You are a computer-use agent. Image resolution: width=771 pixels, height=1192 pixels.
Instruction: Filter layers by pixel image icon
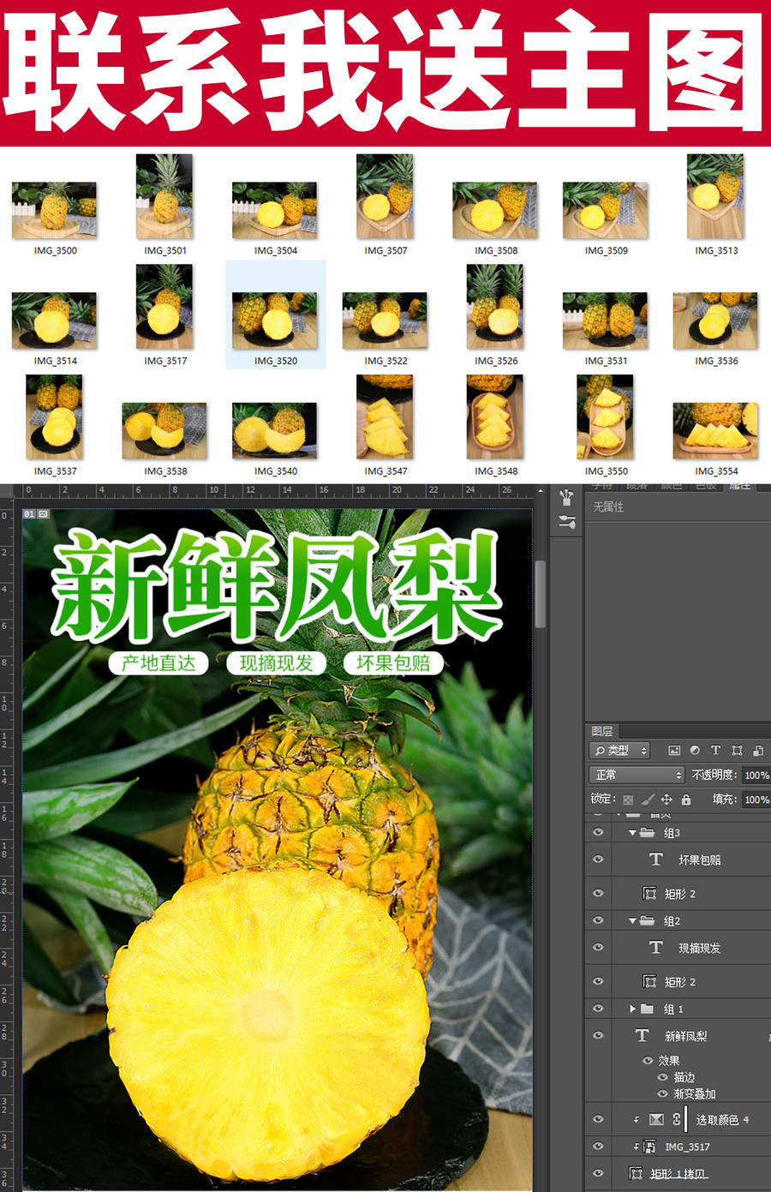coord(674,751)
